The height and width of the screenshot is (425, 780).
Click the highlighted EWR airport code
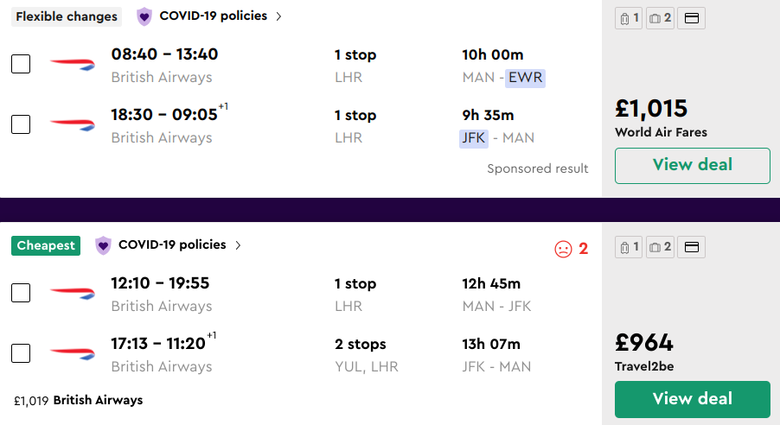(526, 78)
